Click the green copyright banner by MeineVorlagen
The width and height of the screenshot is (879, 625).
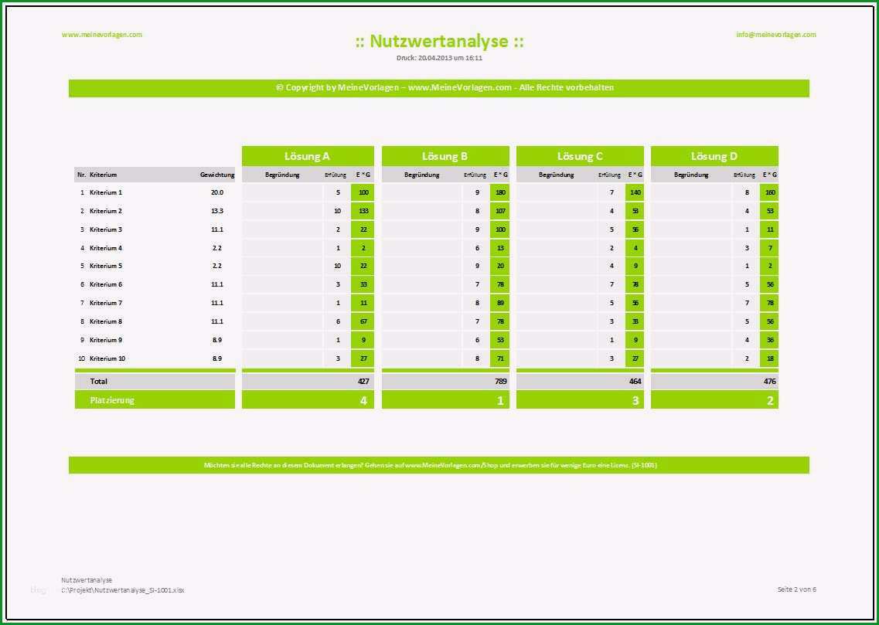pos(439,88)
